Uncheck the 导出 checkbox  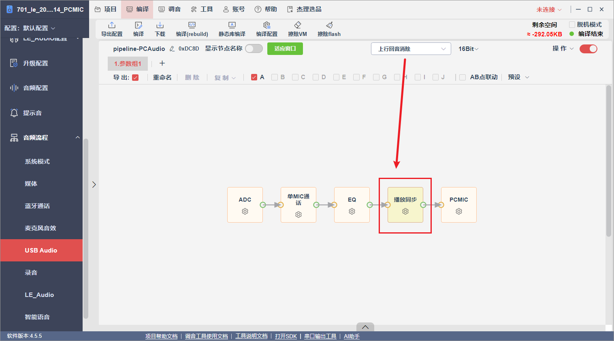pos(136,78)
